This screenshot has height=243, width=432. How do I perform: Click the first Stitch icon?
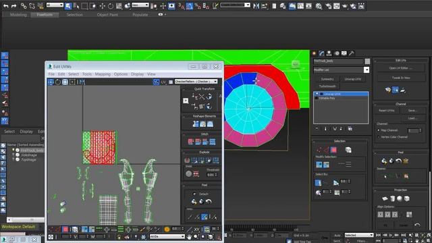tap(191, 142)
